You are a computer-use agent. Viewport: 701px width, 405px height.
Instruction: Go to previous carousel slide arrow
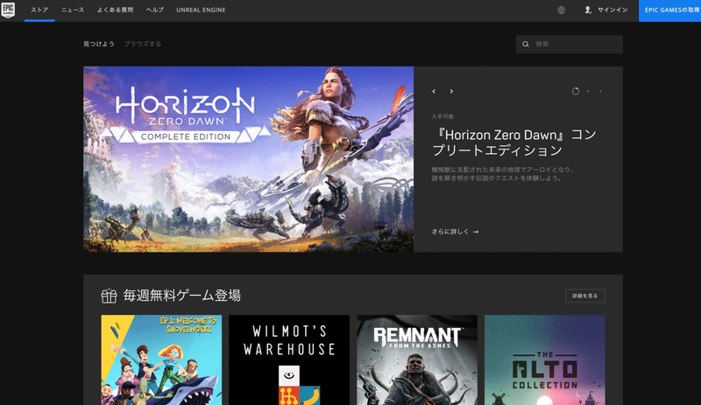tap(434, 91)
